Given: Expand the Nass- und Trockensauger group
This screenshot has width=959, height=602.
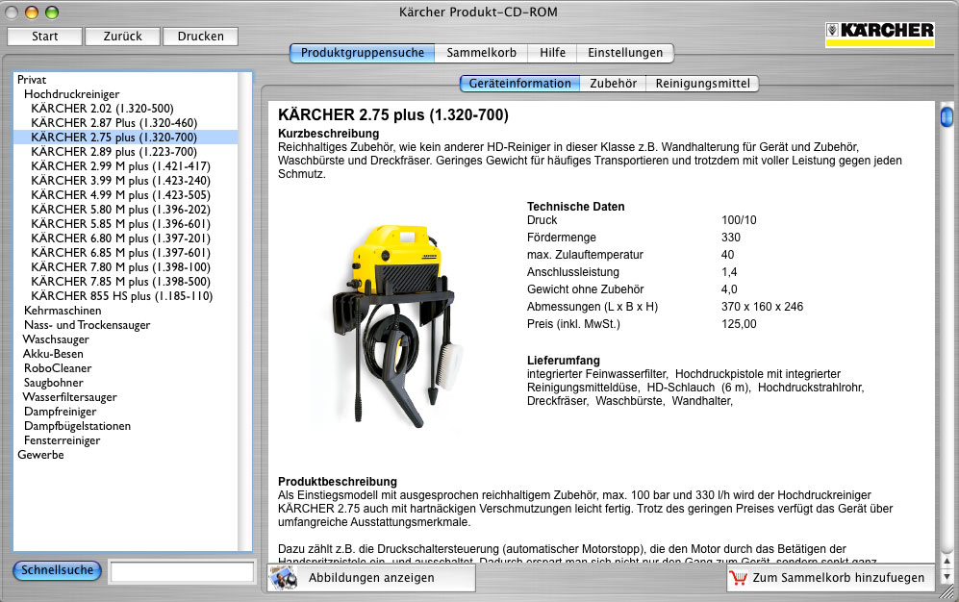Looking at the screenshot, I should tap(87, 324).
